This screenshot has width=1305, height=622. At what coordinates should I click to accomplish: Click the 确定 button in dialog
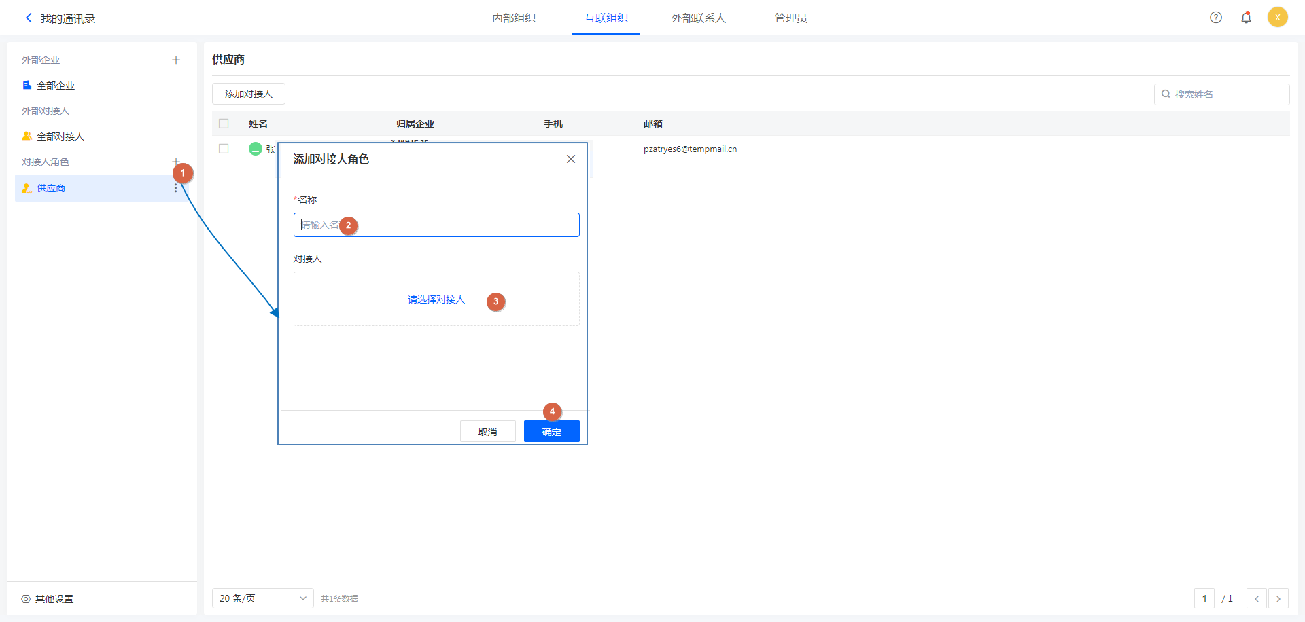click(551, 432)
